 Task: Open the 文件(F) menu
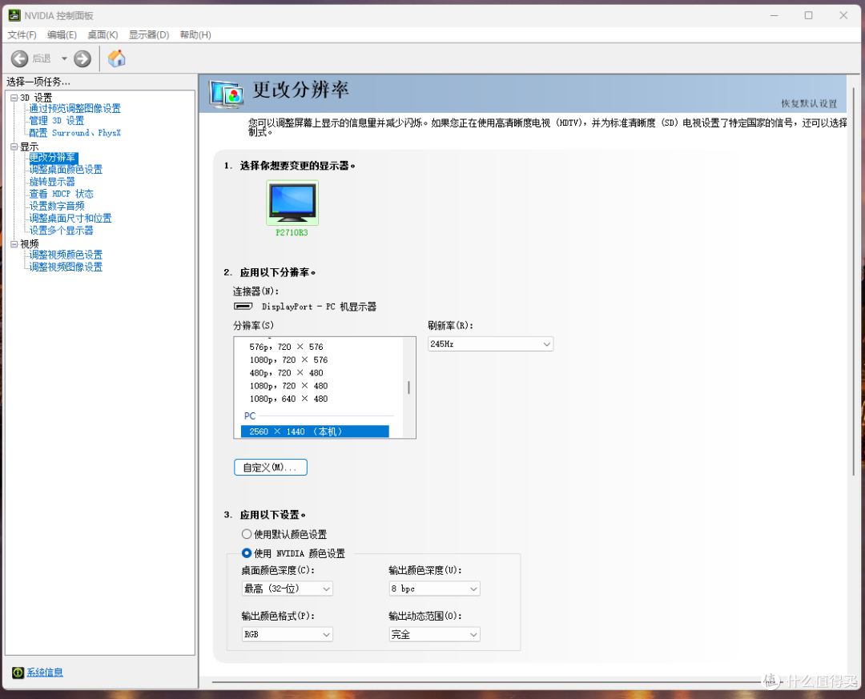22,34
